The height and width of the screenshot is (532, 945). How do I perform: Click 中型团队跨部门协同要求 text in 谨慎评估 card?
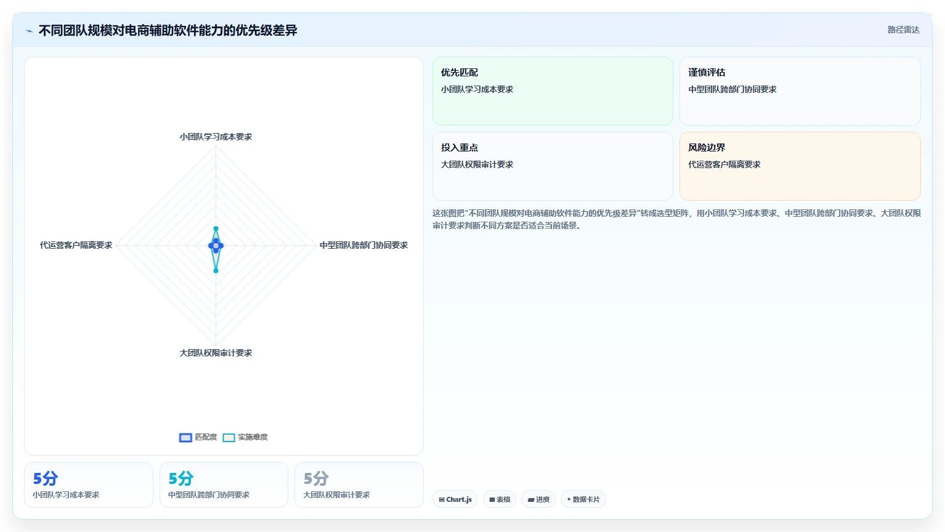[732, 89]
